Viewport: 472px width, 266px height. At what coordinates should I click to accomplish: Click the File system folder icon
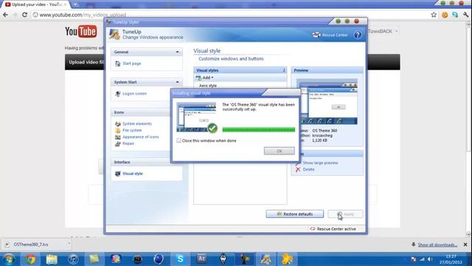click(x=118, y=130)
